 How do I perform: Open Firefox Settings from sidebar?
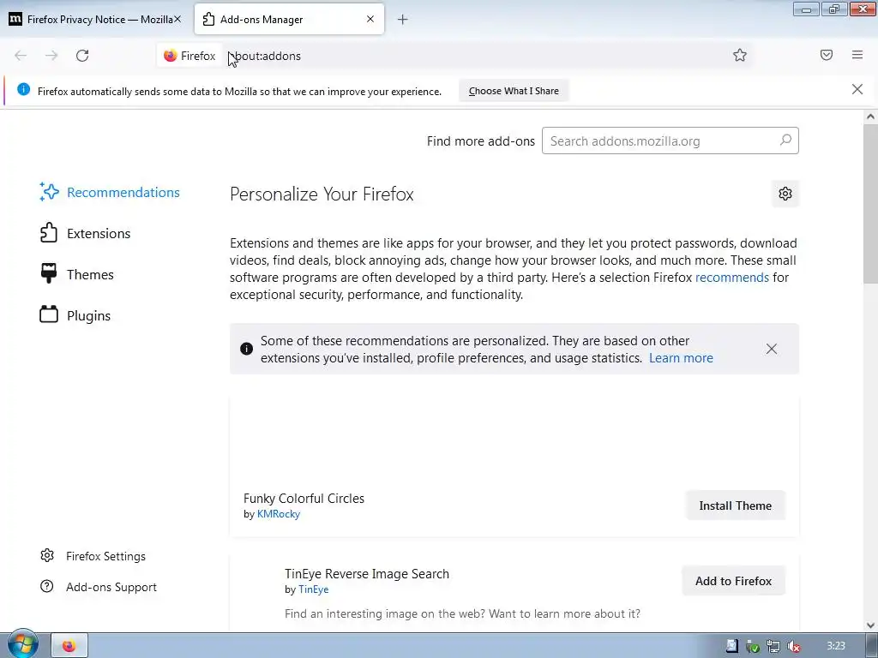93,555
